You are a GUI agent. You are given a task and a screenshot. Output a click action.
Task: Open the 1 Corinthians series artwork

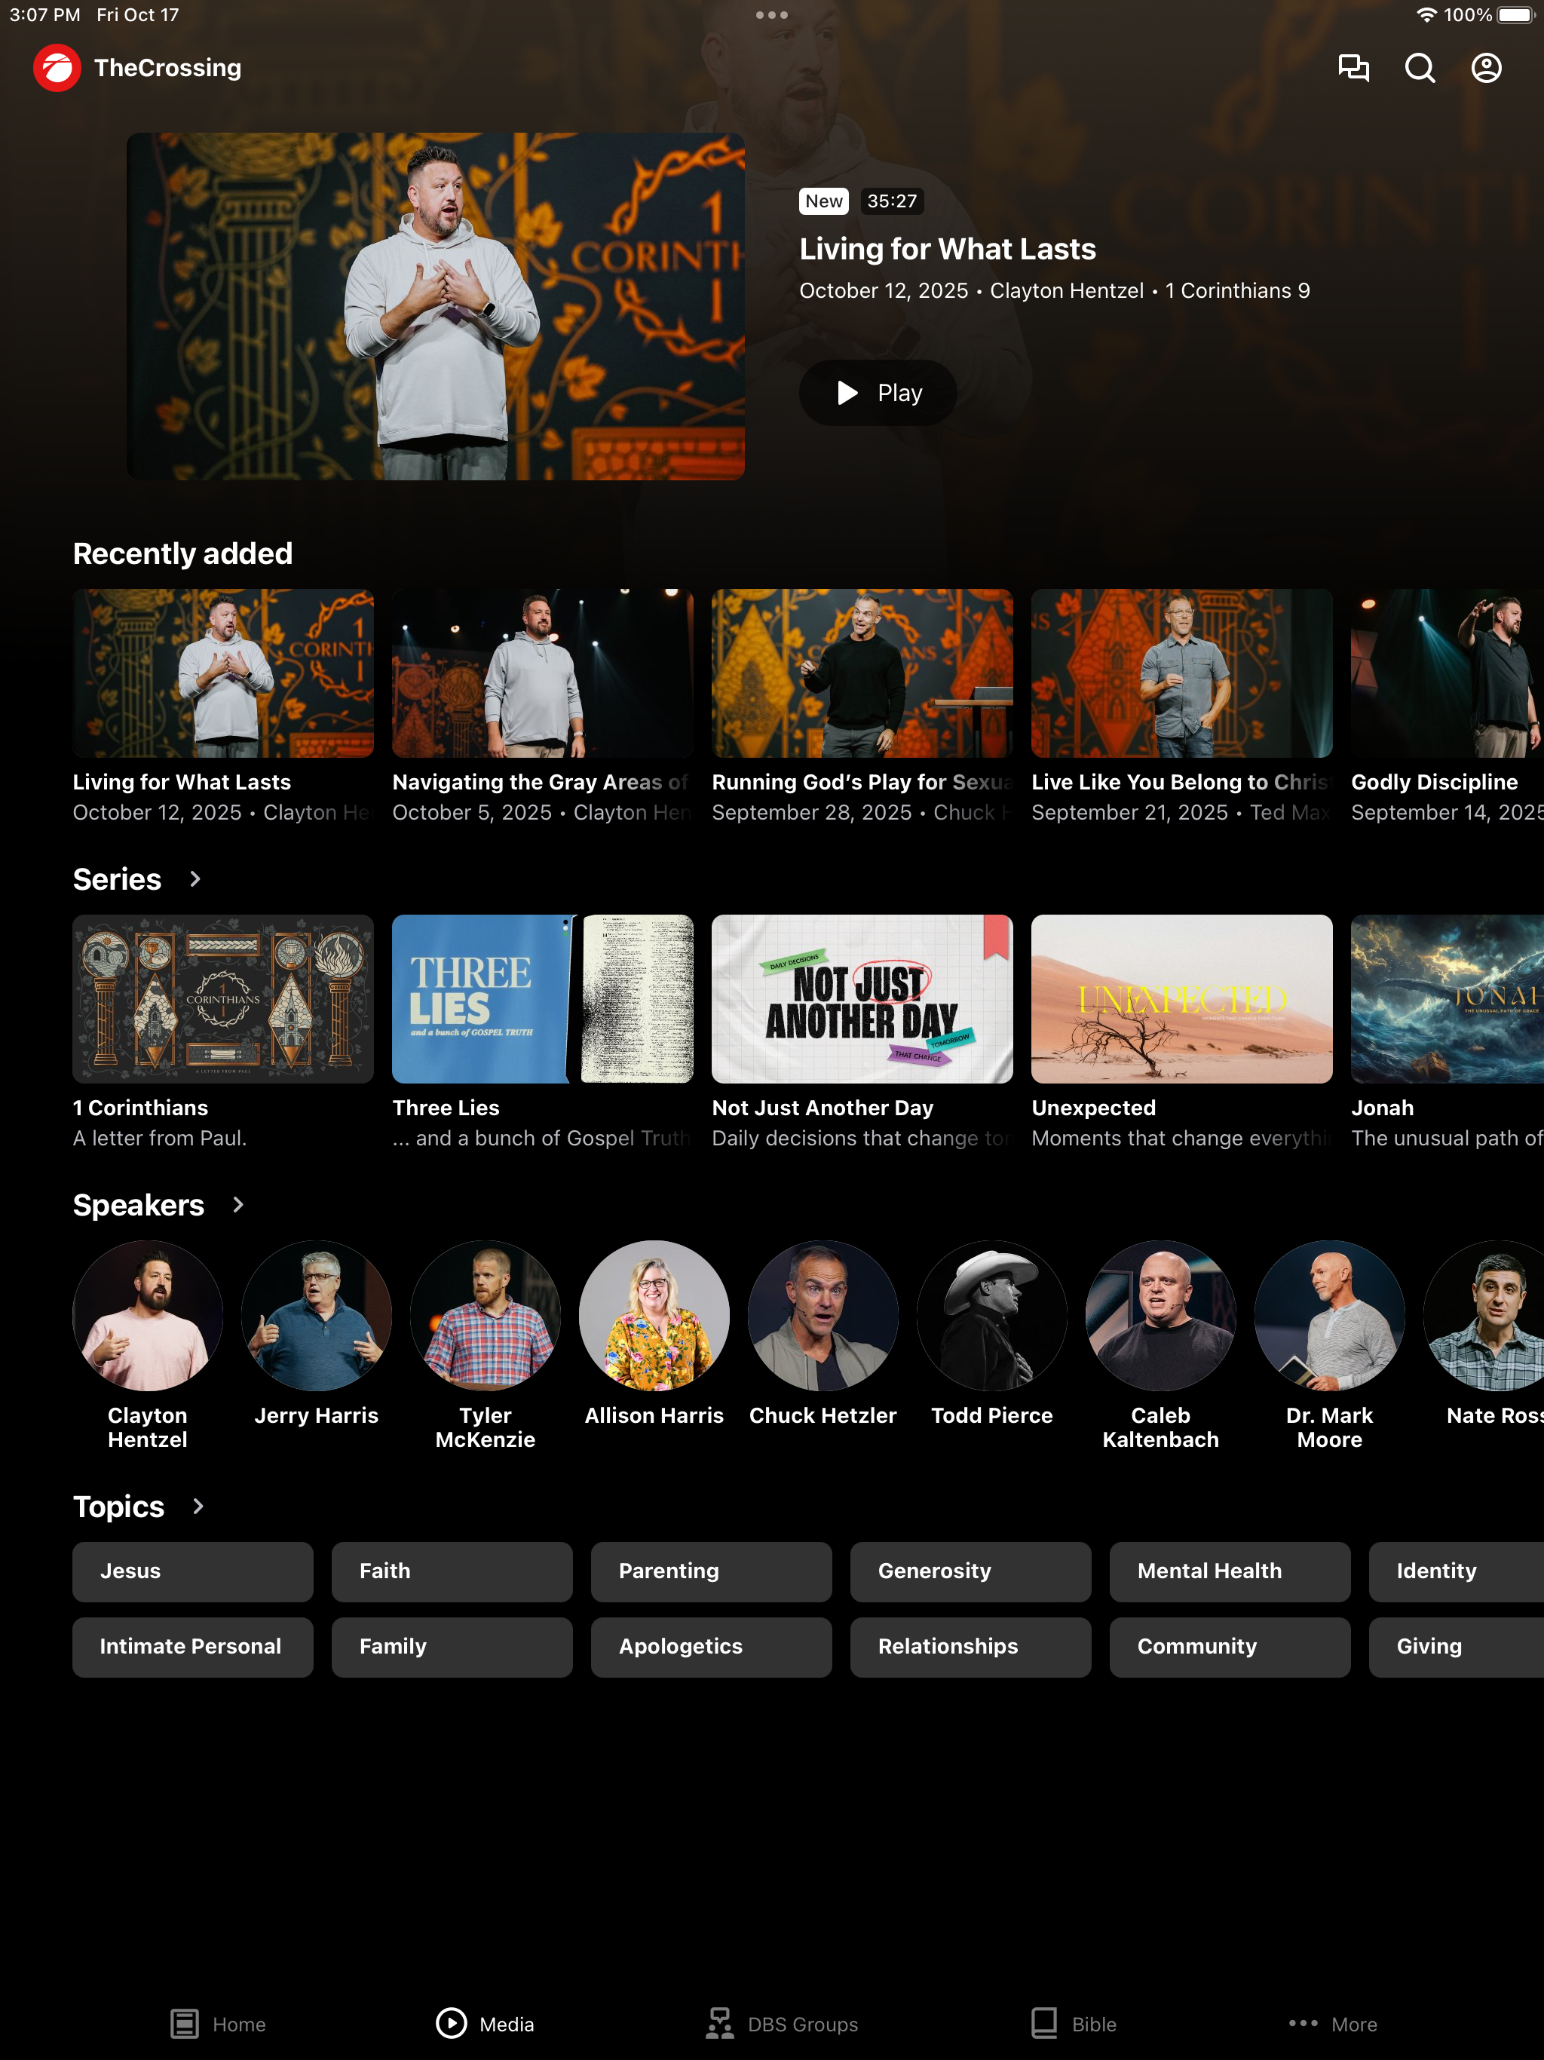click(x=223, y=999)
